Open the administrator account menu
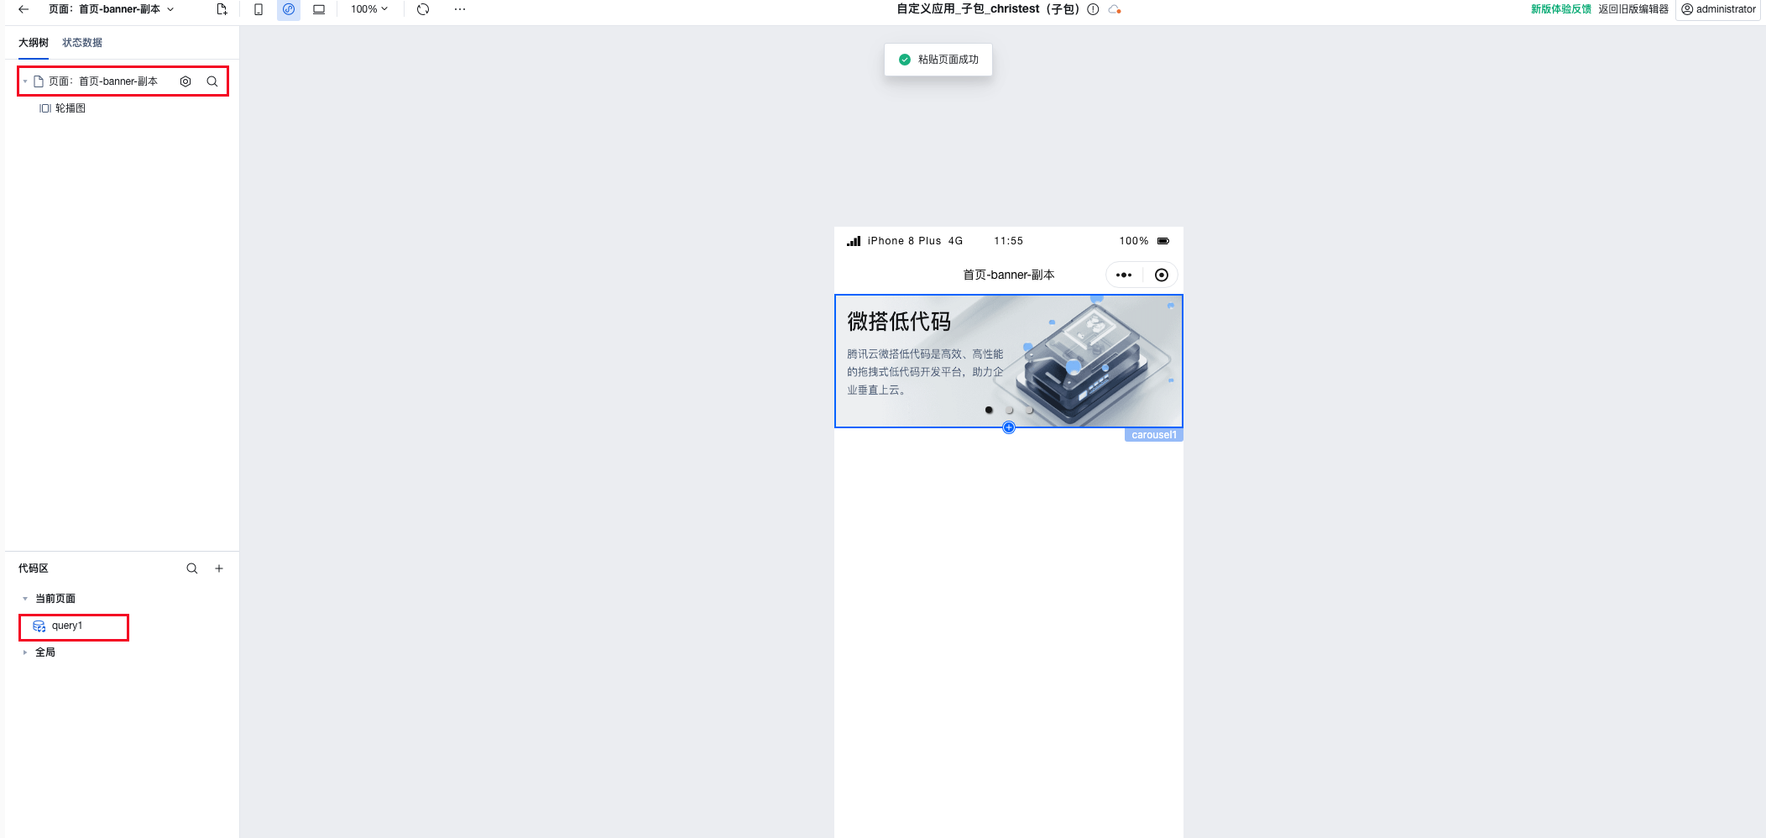The height and width of the screenshot is (838, 1766). 1718,9
